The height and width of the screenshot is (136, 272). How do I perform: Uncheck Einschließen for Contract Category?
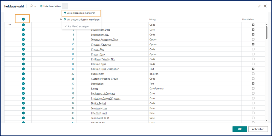pos(253,44)
